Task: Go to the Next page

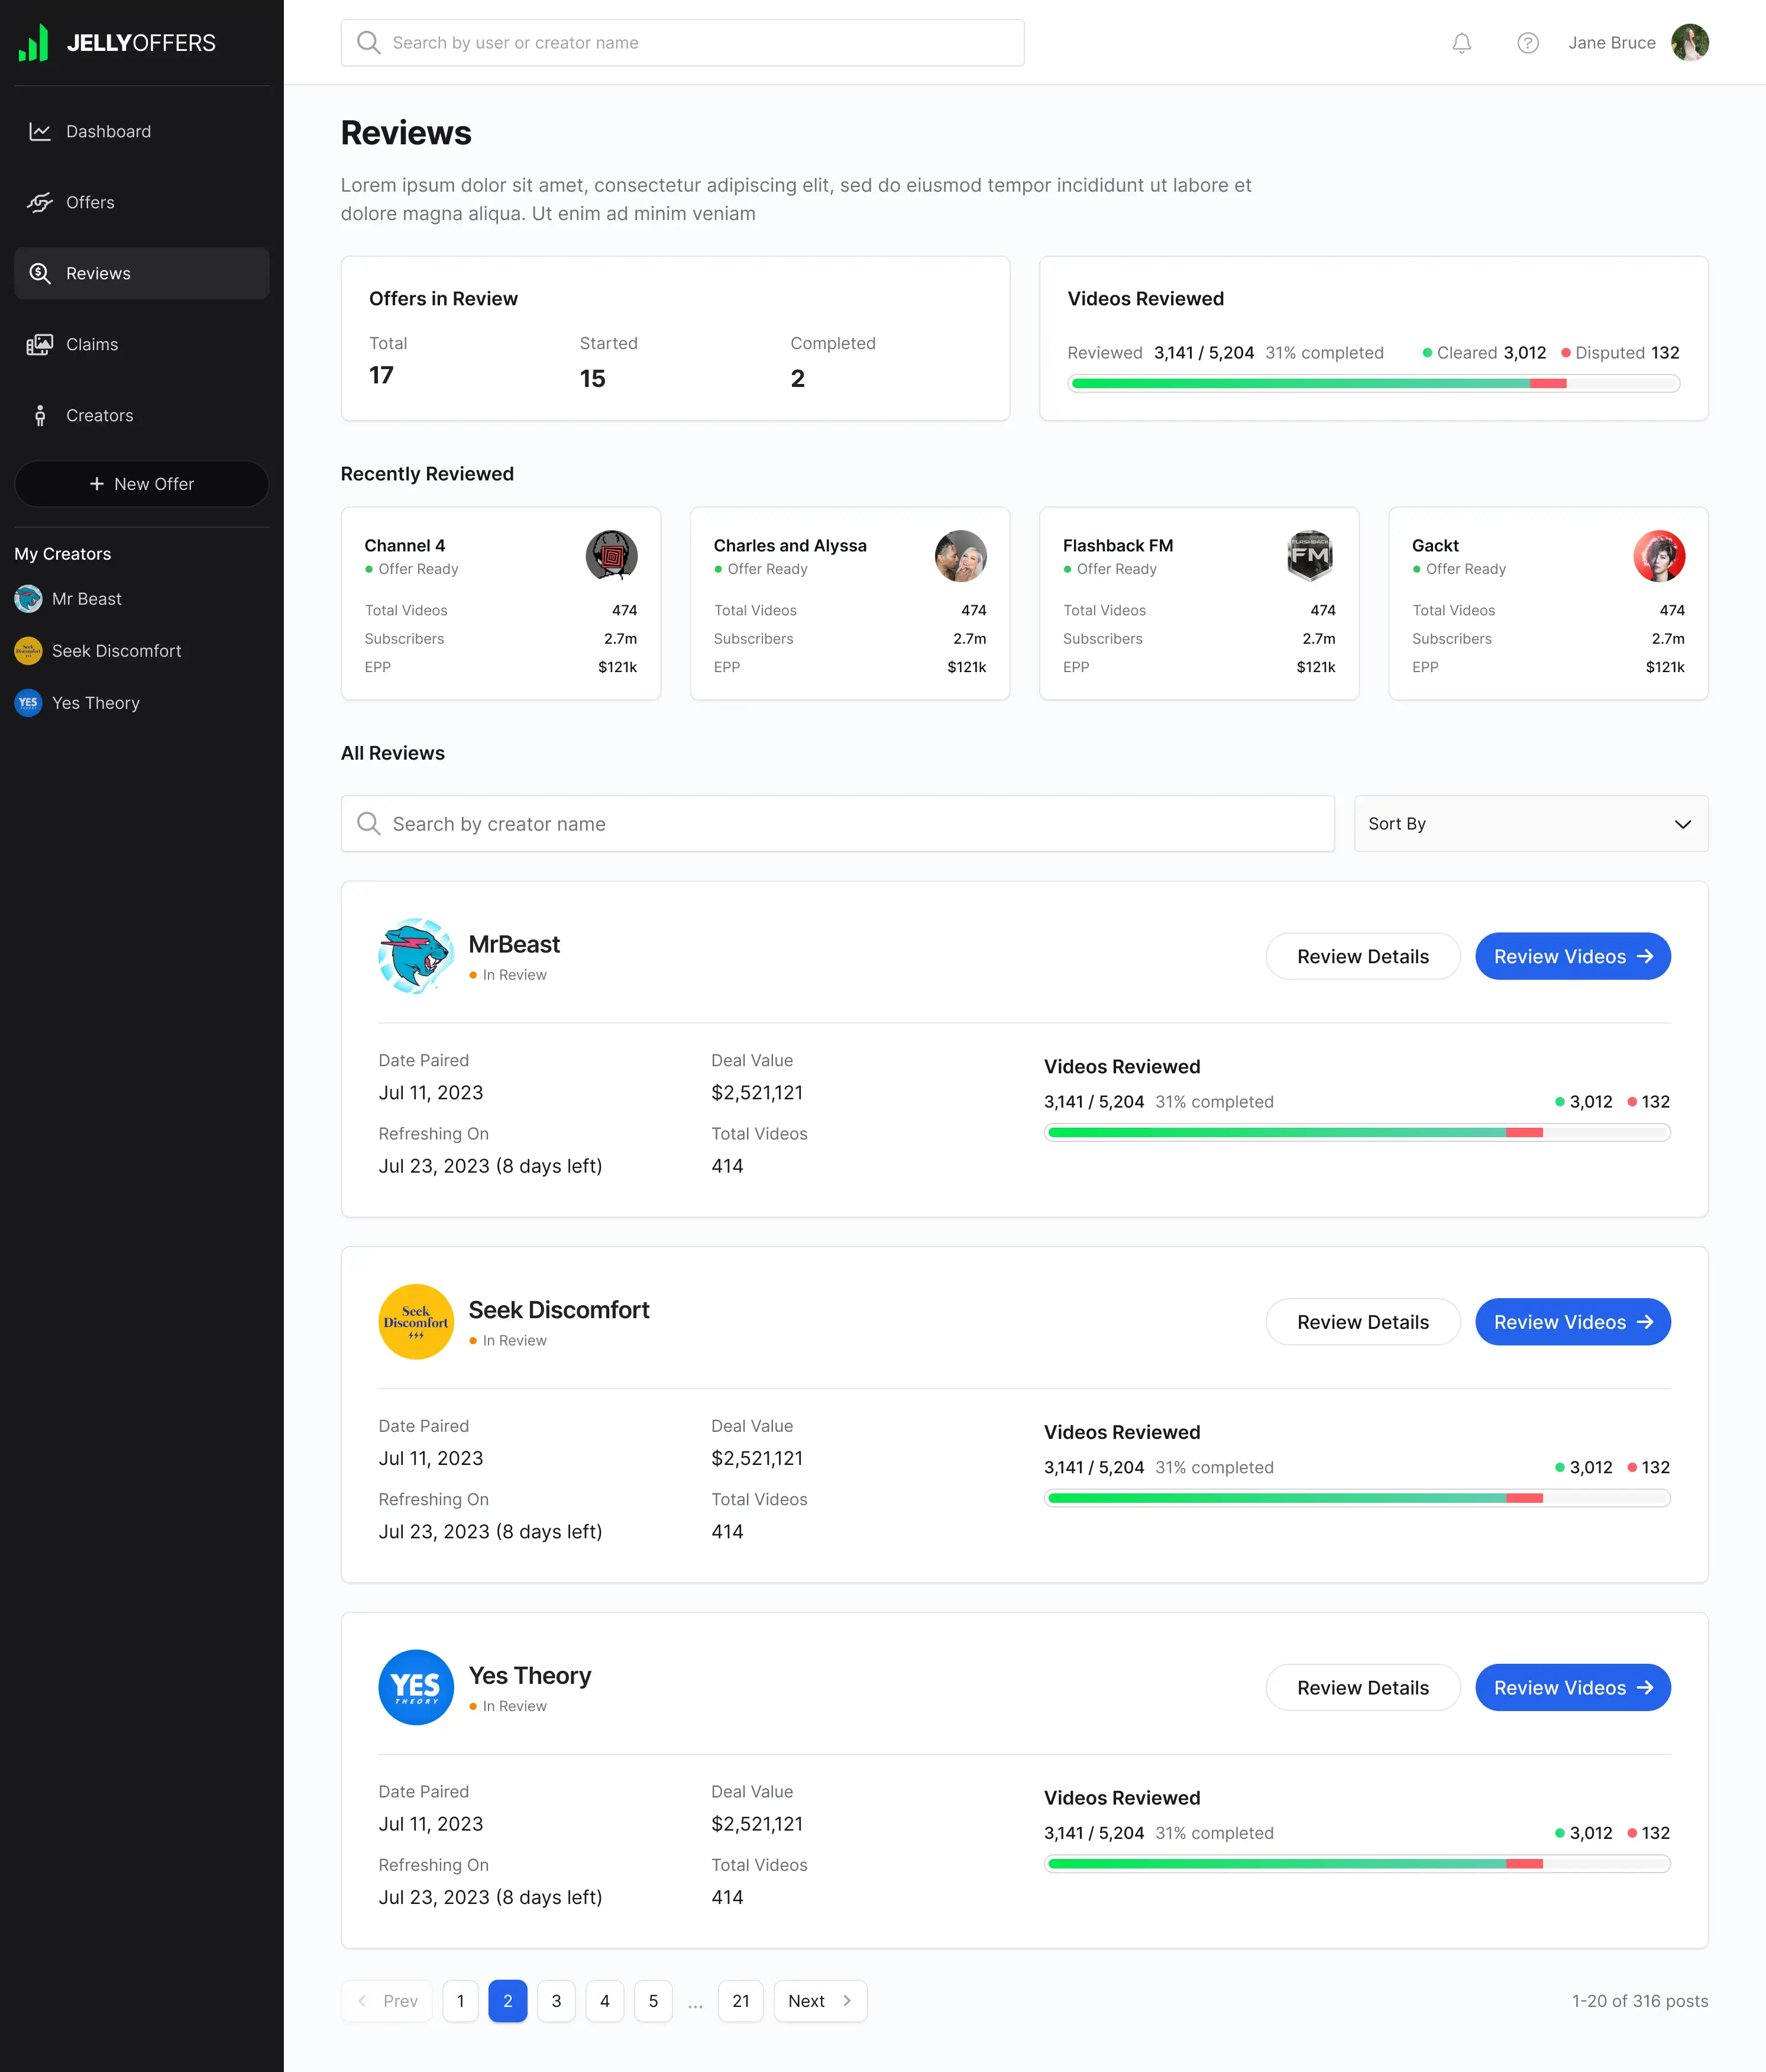Action: click(820, 2001)
